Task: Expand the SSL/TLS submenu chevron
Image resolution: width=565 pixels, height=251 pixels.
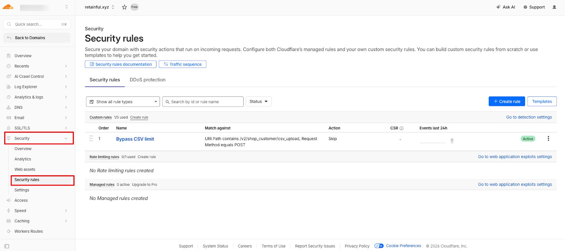Action: (66, 128)
